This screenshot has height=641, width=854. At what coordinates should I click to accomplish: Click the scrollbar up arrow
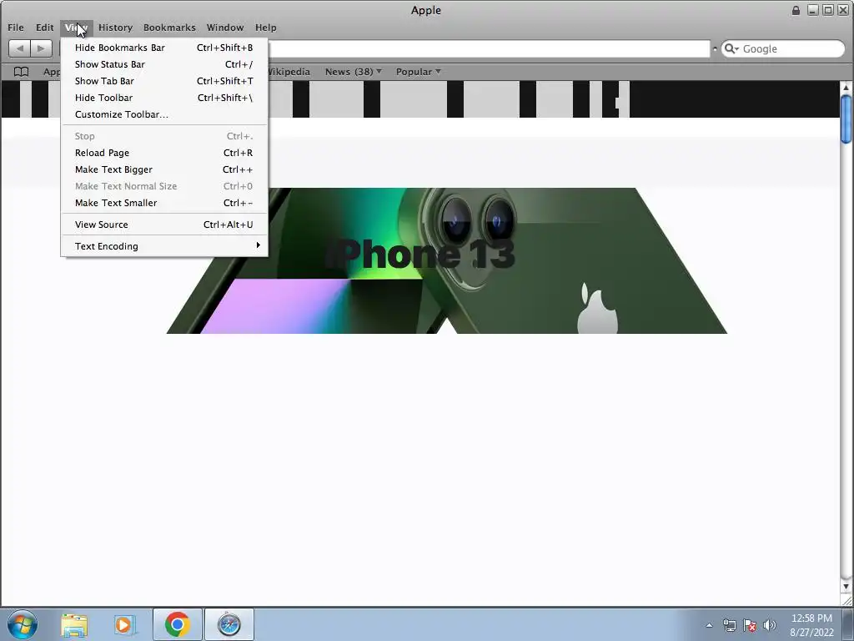coord(846,87)
